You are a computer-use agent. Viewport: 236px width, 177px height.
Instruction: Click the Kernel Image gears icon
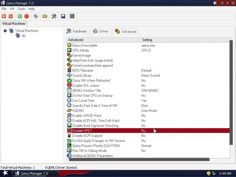click(69, 55)
